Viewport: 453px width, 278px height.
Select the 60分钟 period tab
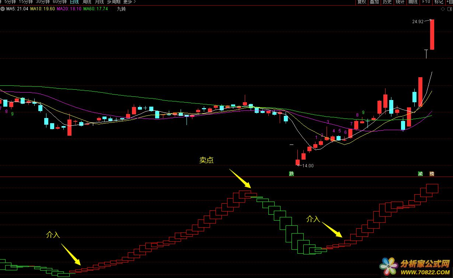tap(59, 2)
